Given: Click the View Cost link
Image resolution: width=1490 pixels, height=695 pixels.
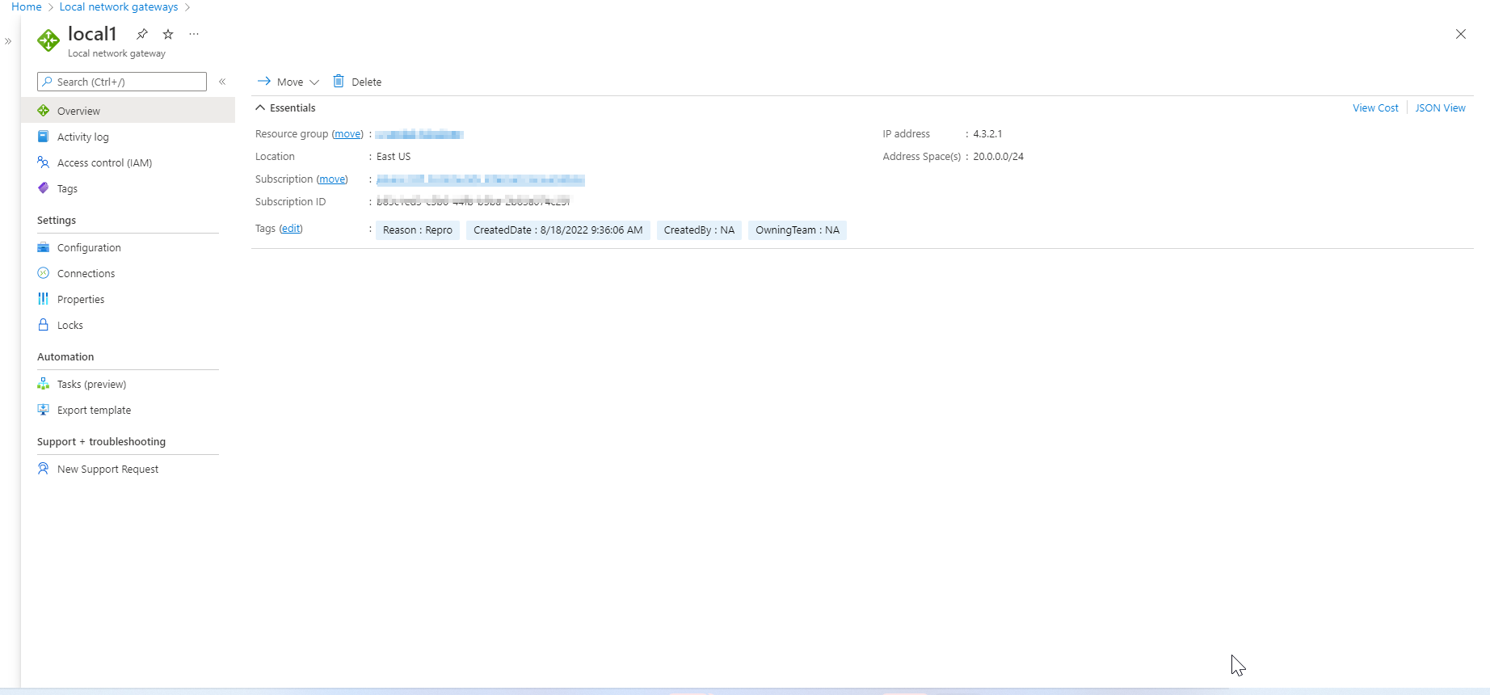Looking at the screenshot, I should click(1375, 107).
